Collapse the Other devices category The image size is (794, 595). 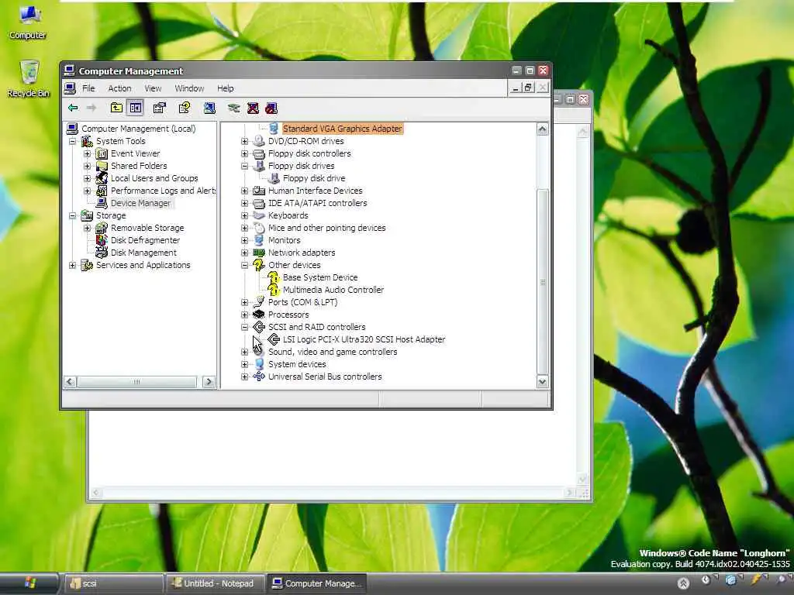(244, 265)
